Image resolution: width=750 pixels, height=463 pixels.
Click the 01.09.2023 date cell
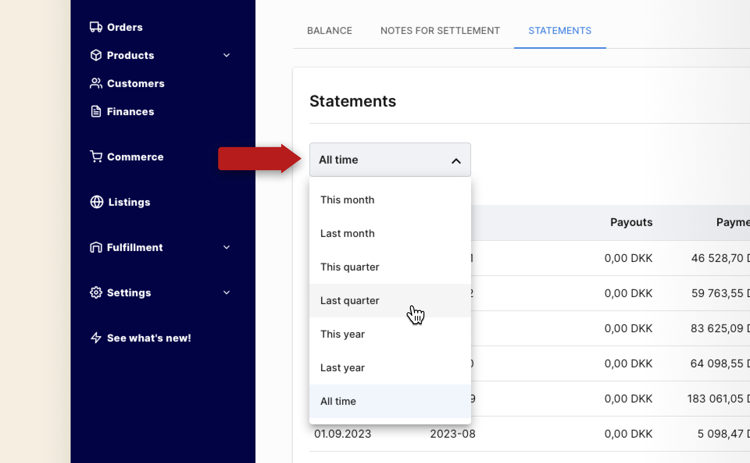tap(343, 434)
